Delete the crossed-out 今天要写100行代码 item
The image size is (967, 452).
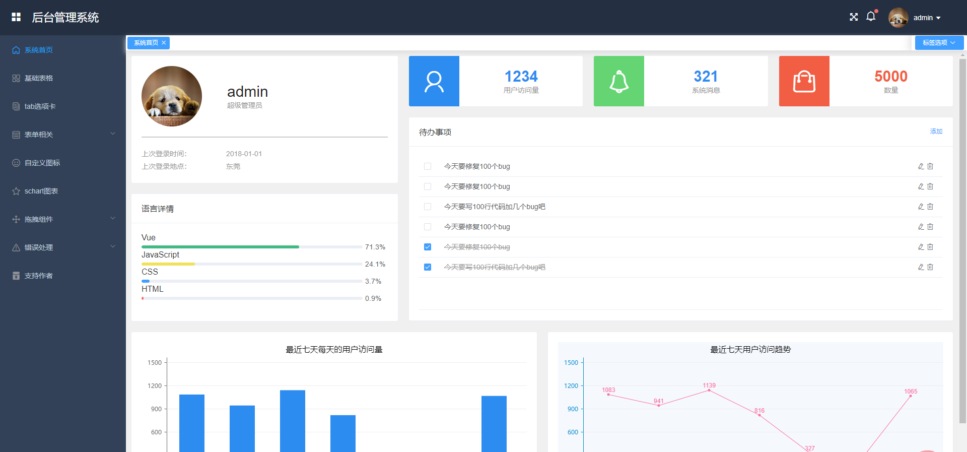pyautogui.click(x=930, y=267)
